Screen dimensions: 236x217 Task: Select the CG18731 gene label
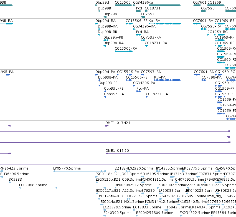pyautogui.click(x=153, y=8)
